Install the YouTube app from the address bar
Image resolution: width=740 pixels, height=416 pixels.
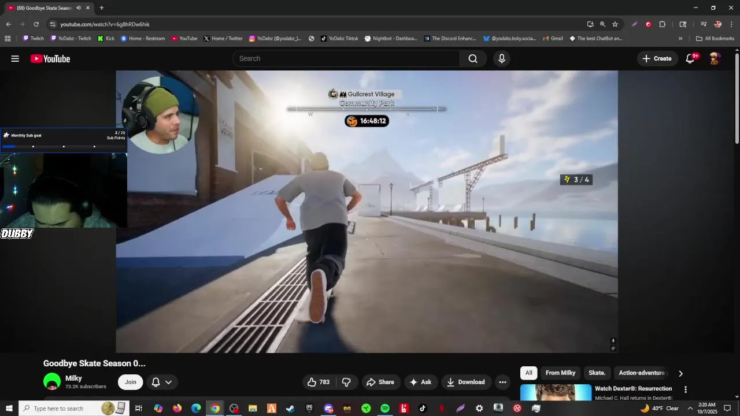point(590,24)
